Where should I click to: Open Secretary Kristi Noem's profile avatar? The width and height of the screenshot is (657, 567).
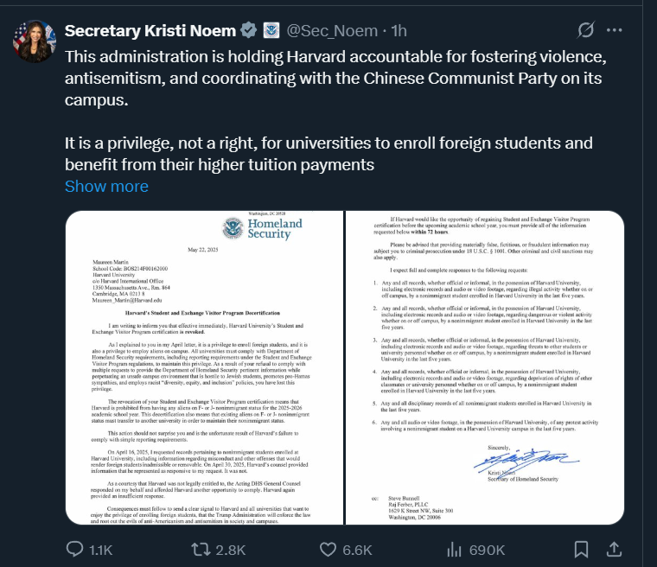35,41
